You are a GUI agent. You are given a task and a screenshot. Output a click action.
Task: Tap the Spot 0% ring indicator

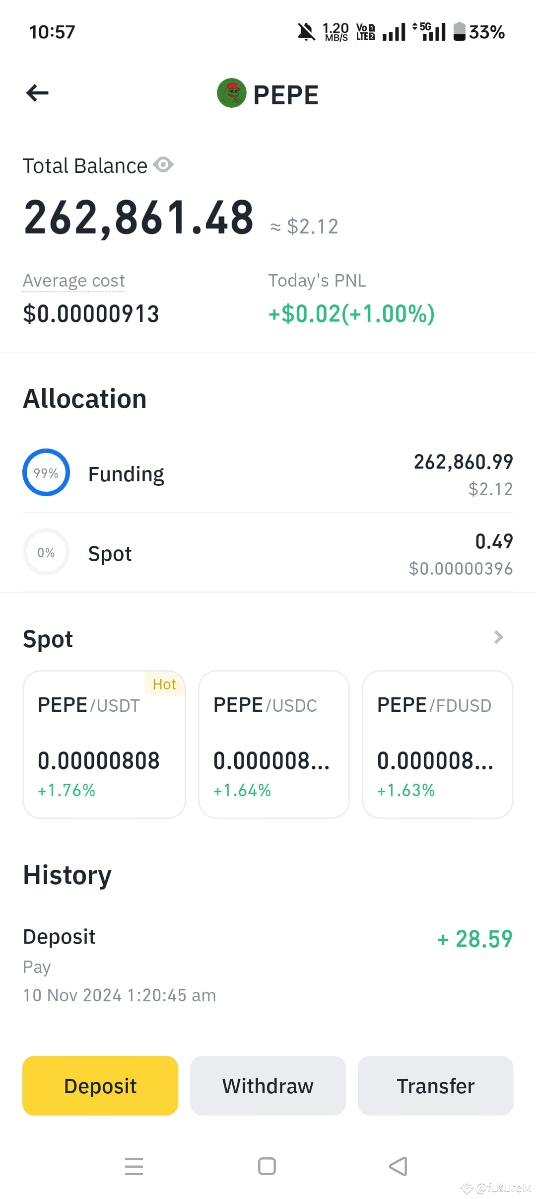click(x=46, y=552)
